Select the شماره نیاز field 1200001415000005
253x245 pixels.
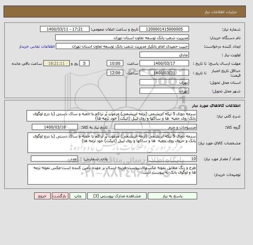[x=164, y=29]
